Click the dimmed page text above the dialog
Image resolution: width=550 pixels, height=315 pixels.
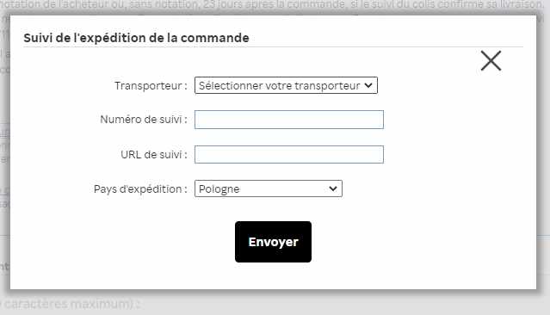point(275,5)
